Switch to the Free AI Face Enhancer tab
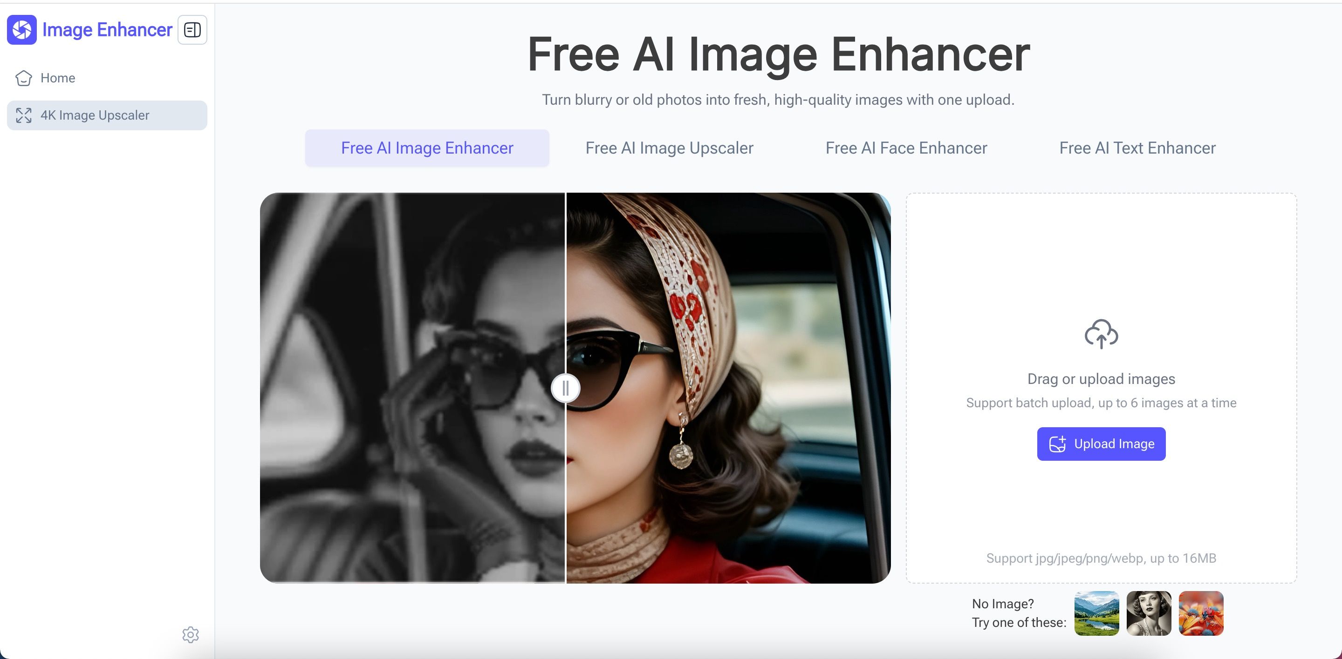Image resolution: width=1342 pixels, height=659 pixels. tap(906, 148)
